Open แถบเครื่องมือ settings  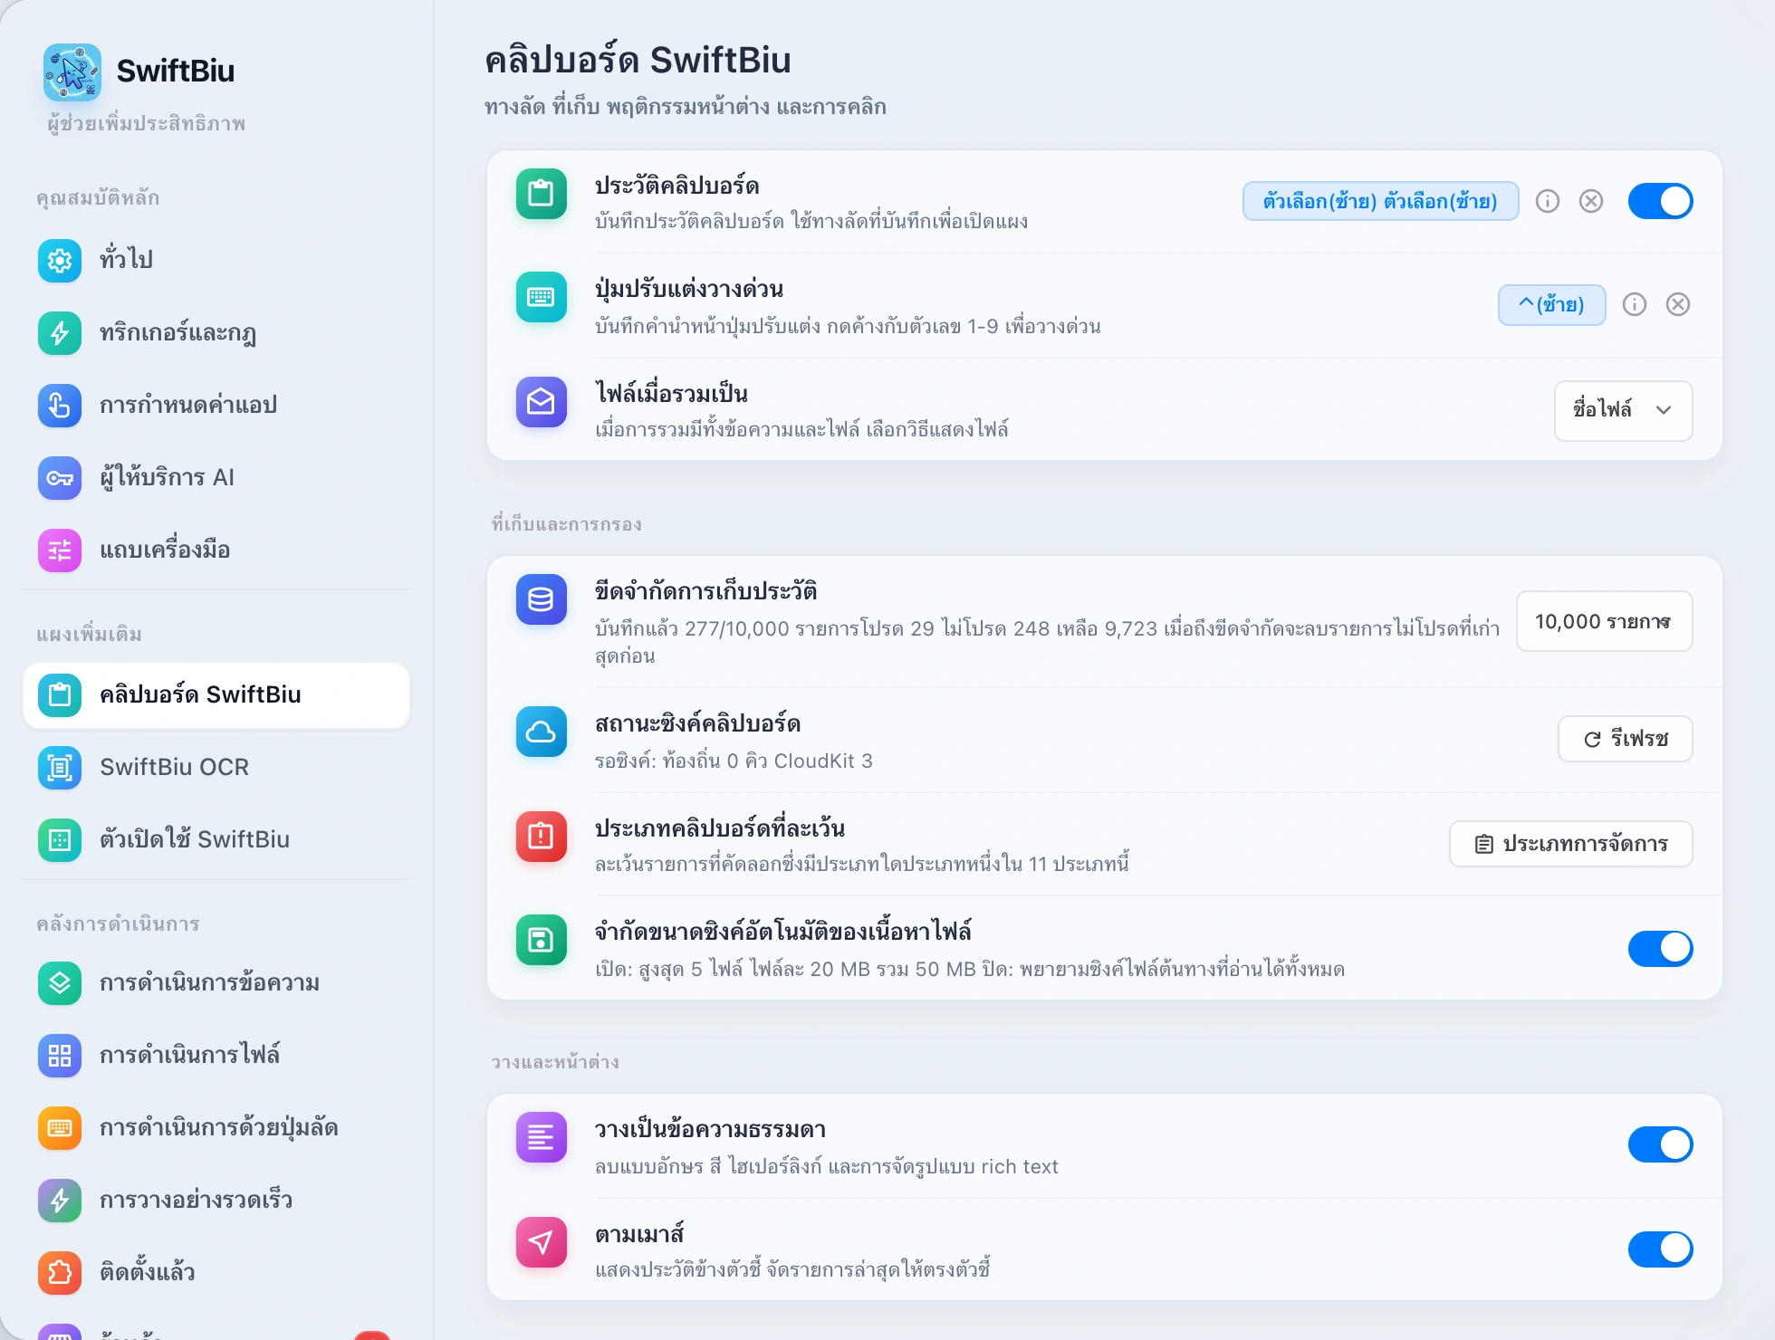click(216, 550)
